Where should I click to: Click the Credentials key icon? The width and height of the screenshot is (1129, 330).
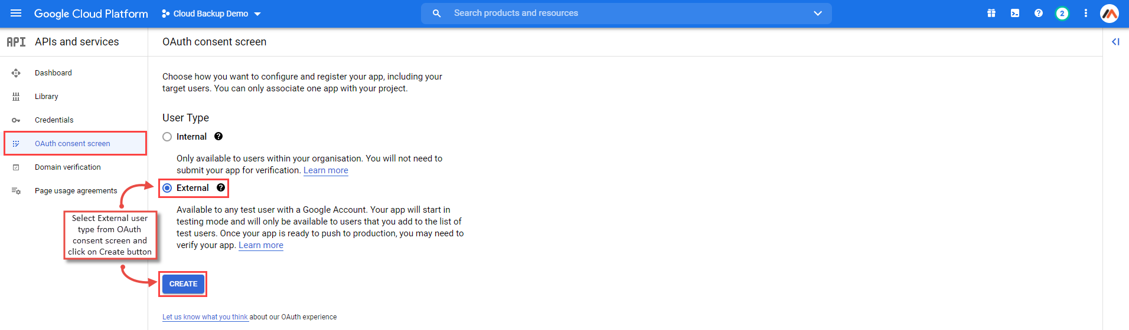(16, 120)
